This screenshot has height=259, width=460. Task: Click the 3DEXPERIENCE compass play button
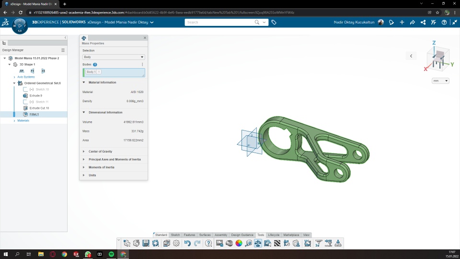coord(20,26)
